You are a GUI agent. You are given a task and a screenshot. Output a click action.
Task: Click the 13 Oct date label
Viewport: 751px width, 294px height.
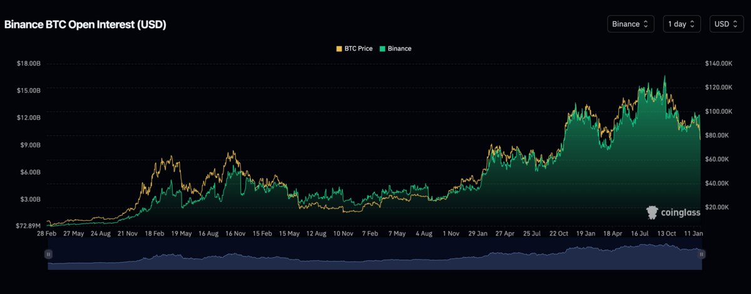point(666,233)
